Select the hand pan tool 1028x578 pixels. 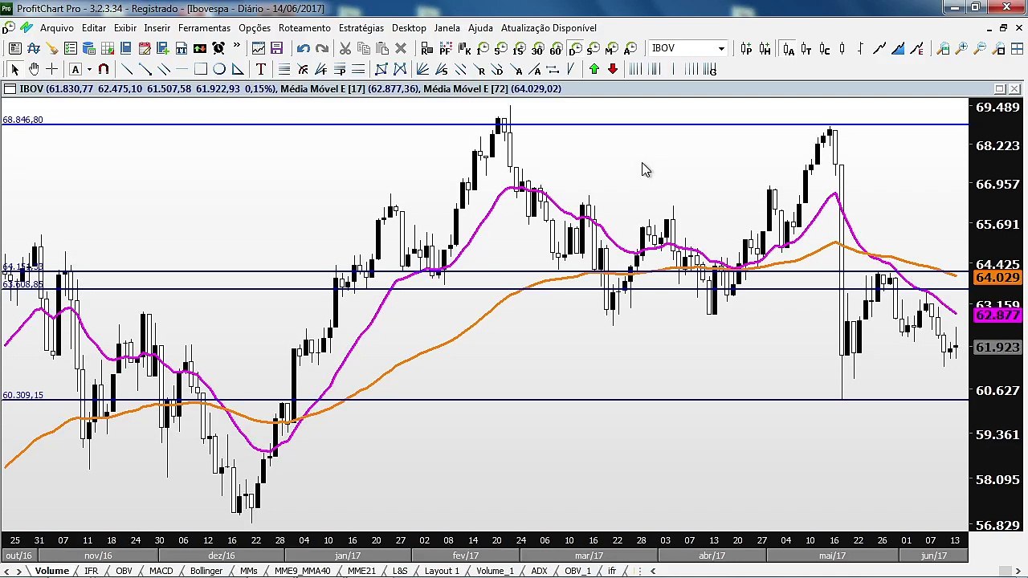pyautogui.click(x=34, y=69)
